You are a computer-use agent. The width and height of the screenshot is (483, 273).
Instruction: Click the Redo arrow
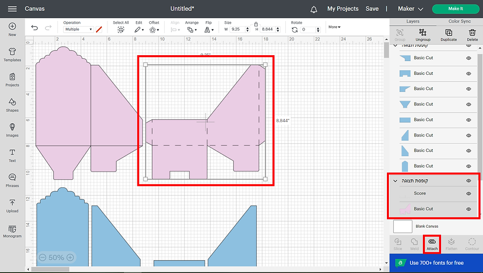[48, 28]
